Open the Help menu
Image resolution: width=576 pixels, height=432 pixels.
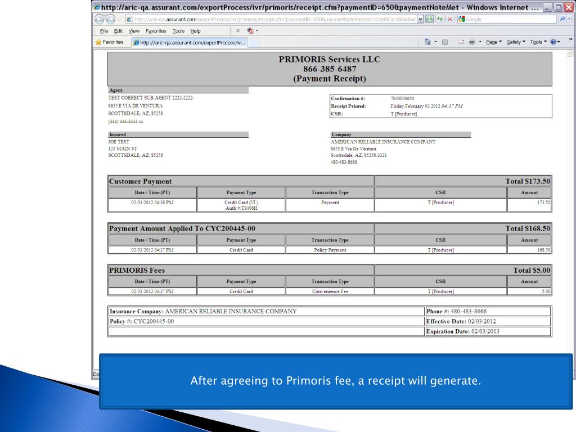tap(195, 31)
